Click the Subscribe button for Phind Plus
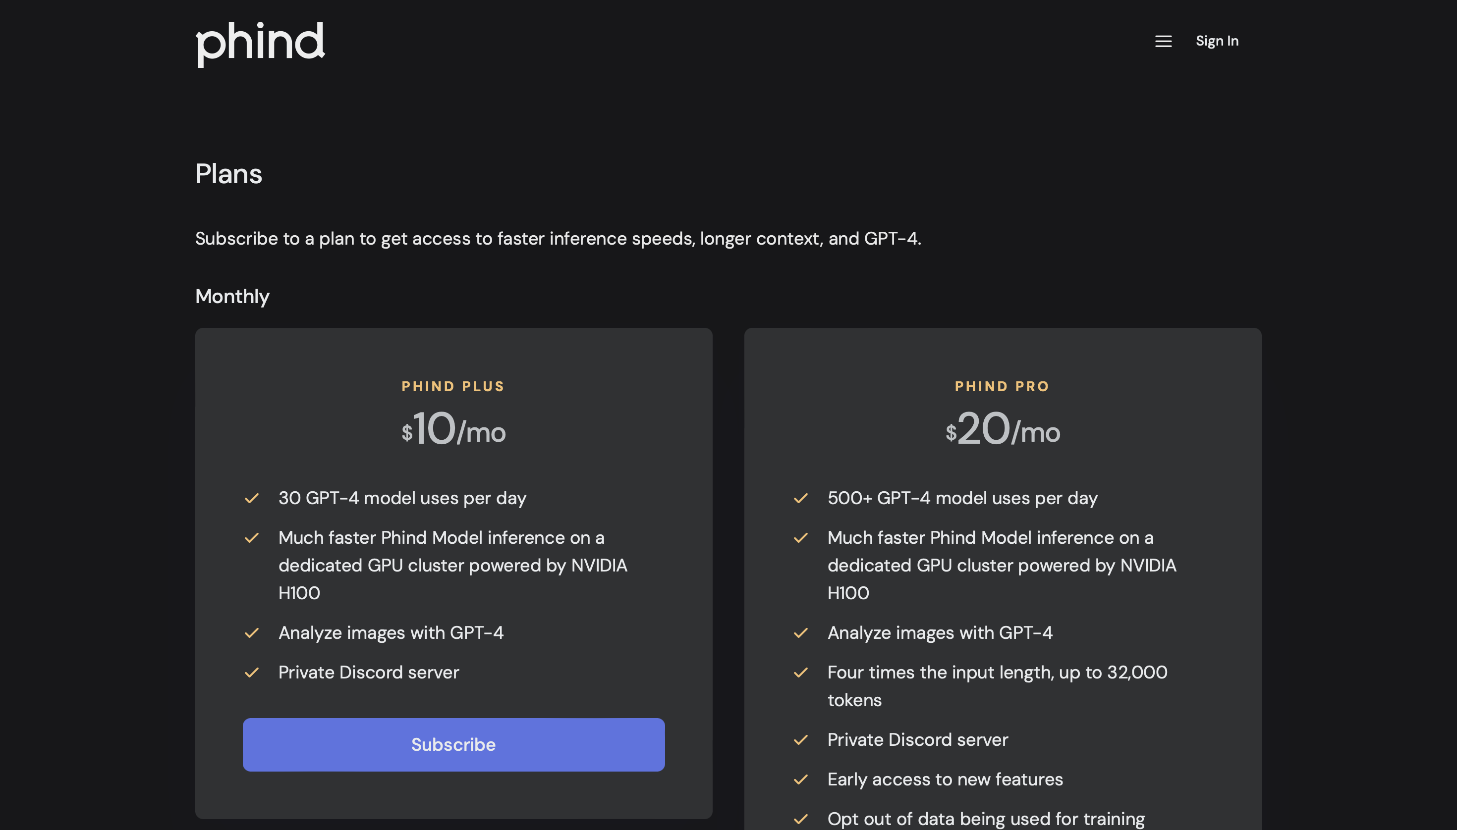 click(453, 744)
